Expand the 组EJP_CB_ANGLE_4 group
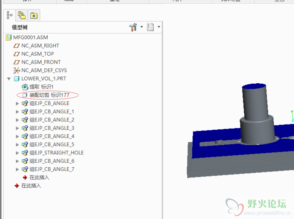 [x=17, y=136]
